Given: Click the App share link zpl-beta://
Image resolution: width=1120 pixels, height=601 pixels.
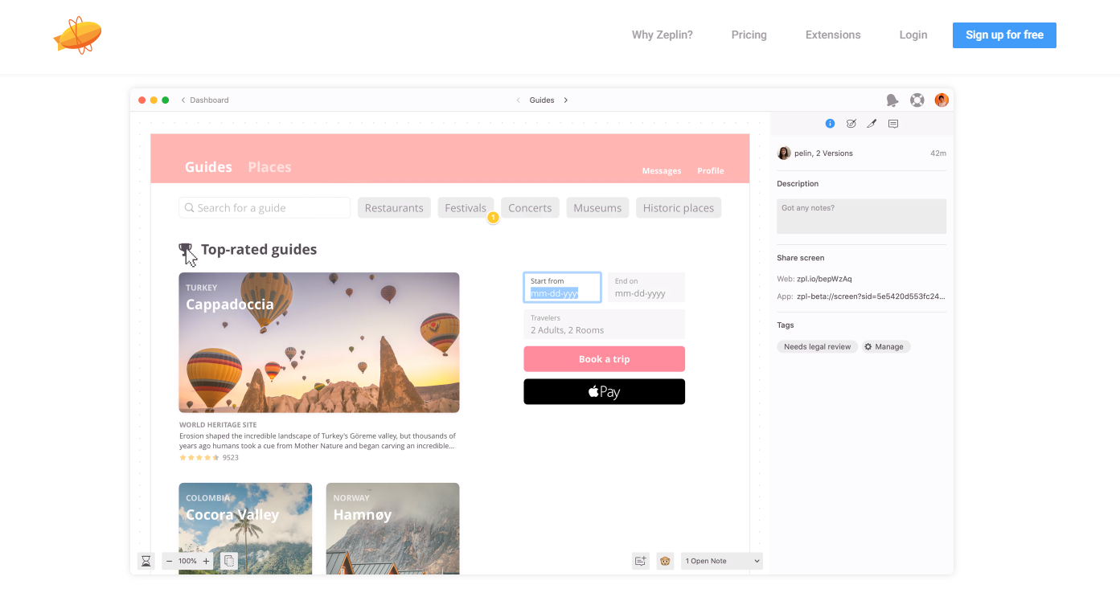Looking at the screenshot, I should [x=871, y=296].
